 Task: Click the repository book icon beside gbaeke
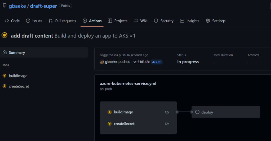tap(5, 6)
